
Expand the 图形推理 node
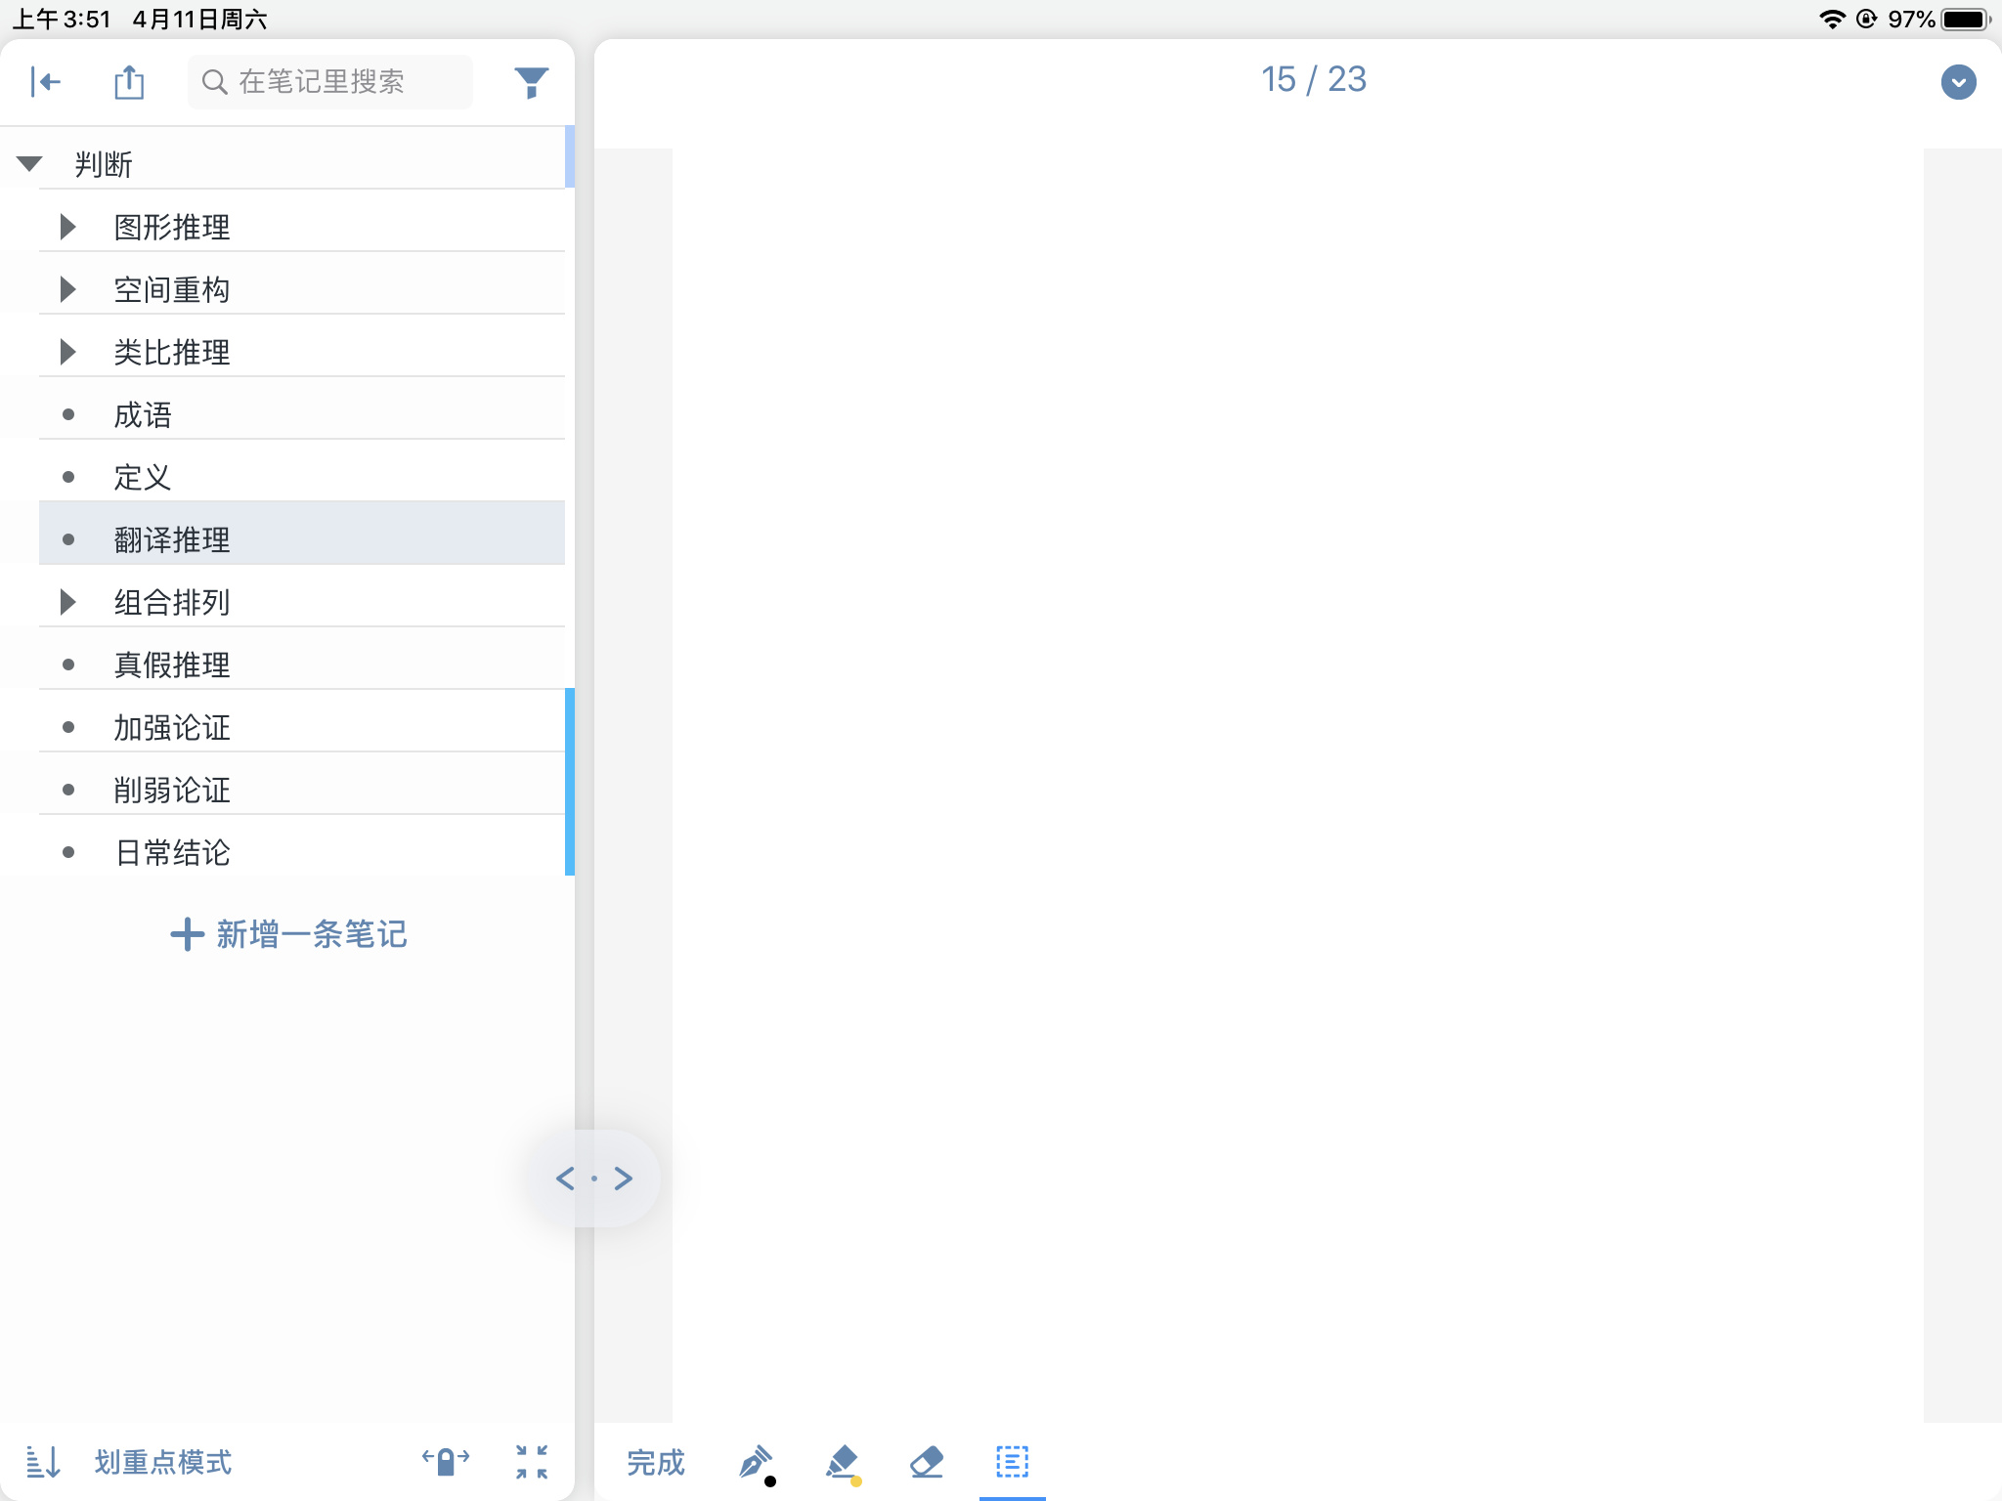pos(67,227)
